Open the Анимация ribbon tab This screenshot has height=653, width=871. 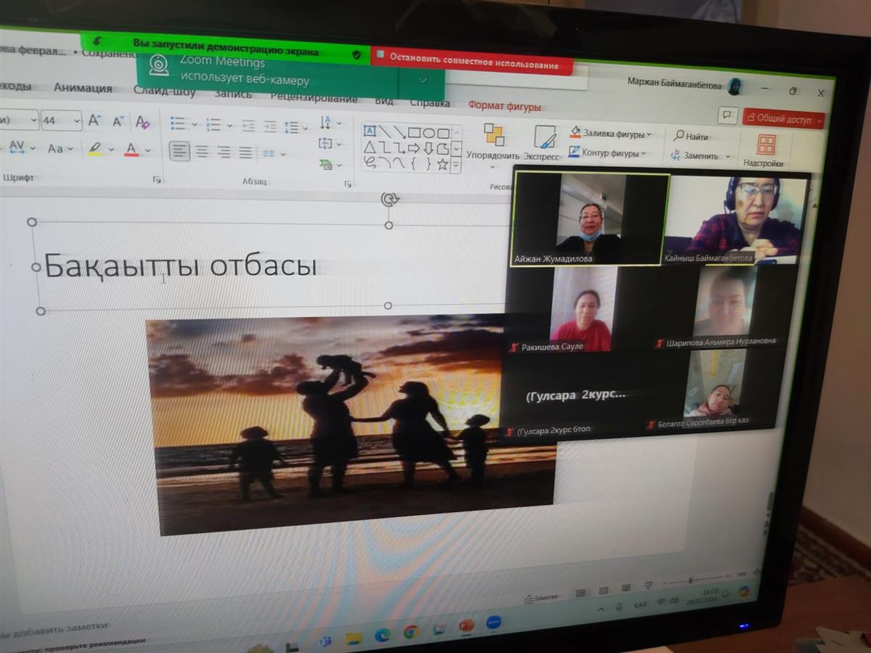tap(83, 89)
